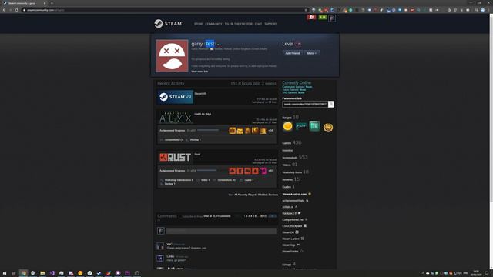The height and width of the screenshot is (277, 493).
Task: Open the More dropdown on profile
Action: [311, 53]
